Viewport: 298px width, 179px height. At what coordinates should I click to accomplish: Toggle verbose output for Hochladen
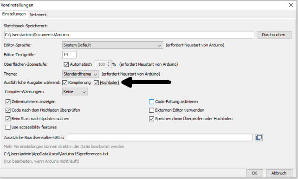click(x=96, y=83)
